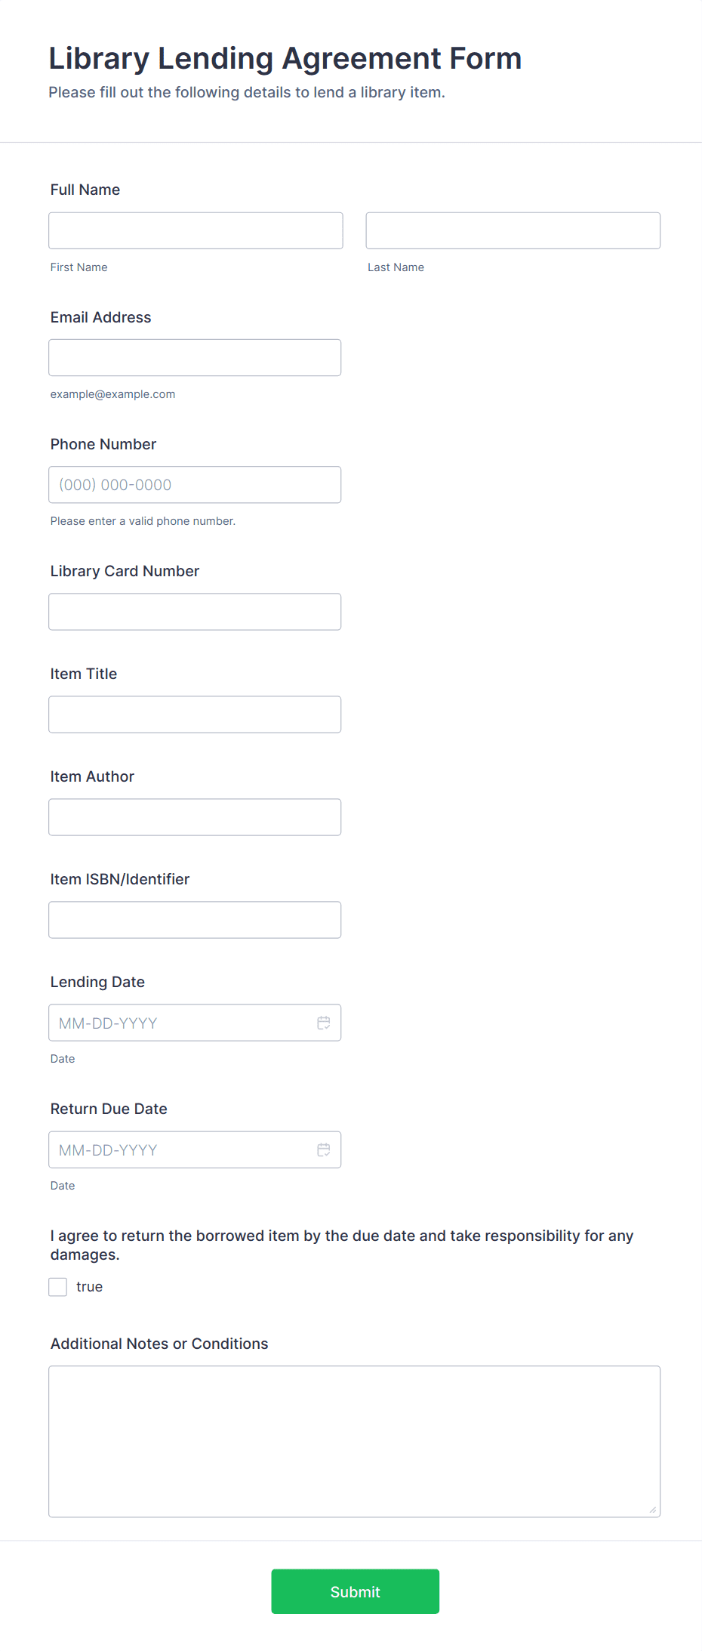Check the agreement 'true' checkbox

(x=58, y=1287)
